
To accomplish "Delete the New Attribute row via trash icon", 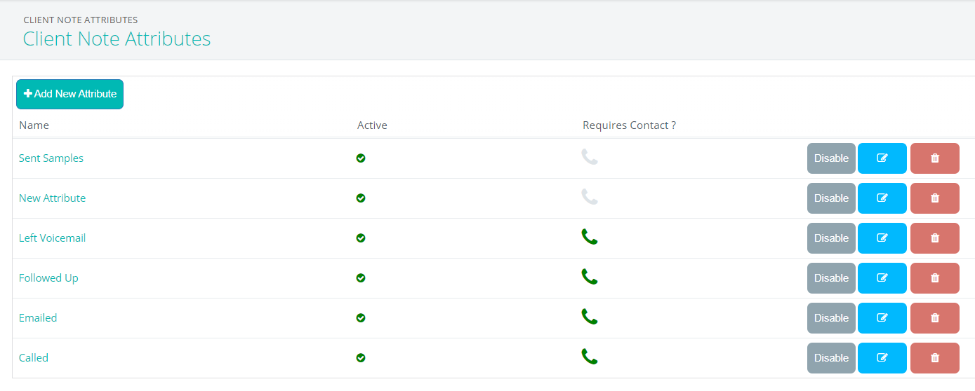I will coord(934,198).
